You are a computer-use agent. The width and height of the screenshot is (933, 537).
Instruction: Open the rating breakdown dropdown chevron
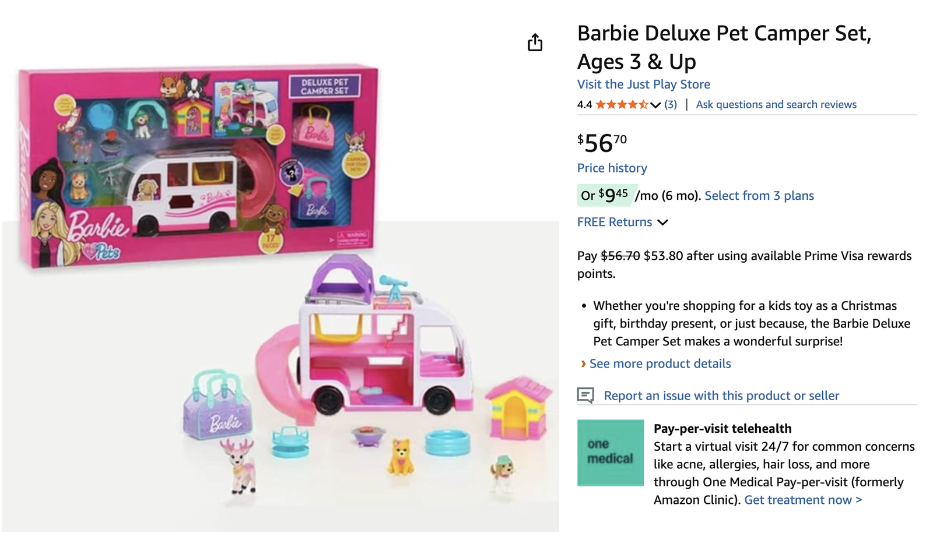[655, 105]
